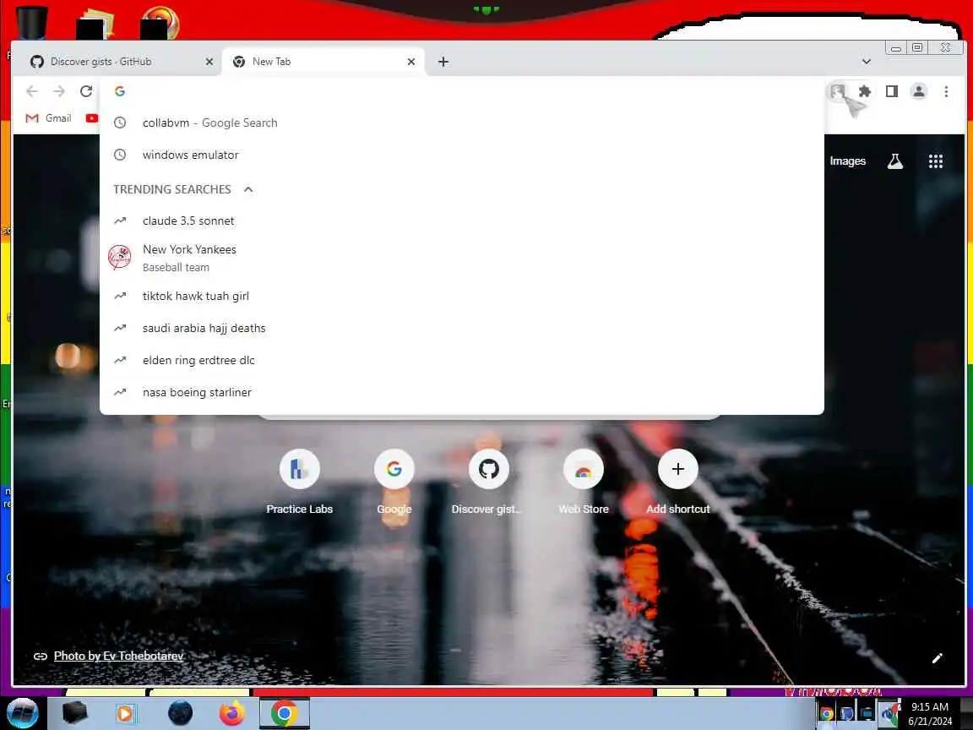Open the Discover gists shortcut
The width and height of the screenshot is (973, 730).
(488, 482)
